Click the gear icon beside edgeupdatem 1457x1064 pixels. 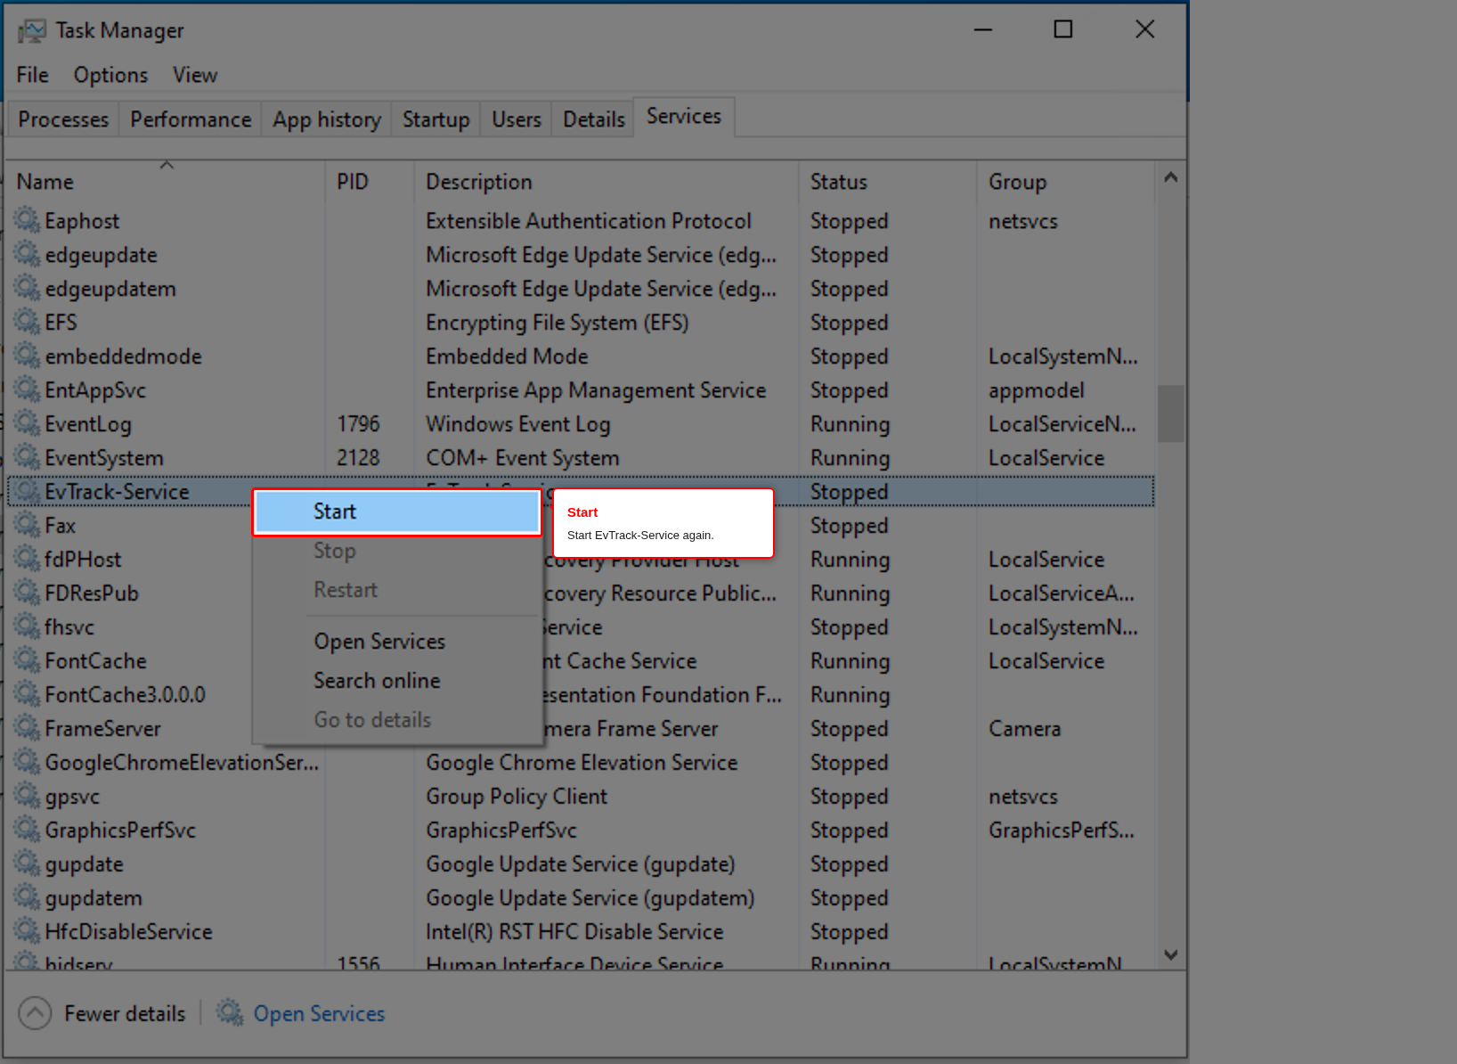(x=27, y=288)
